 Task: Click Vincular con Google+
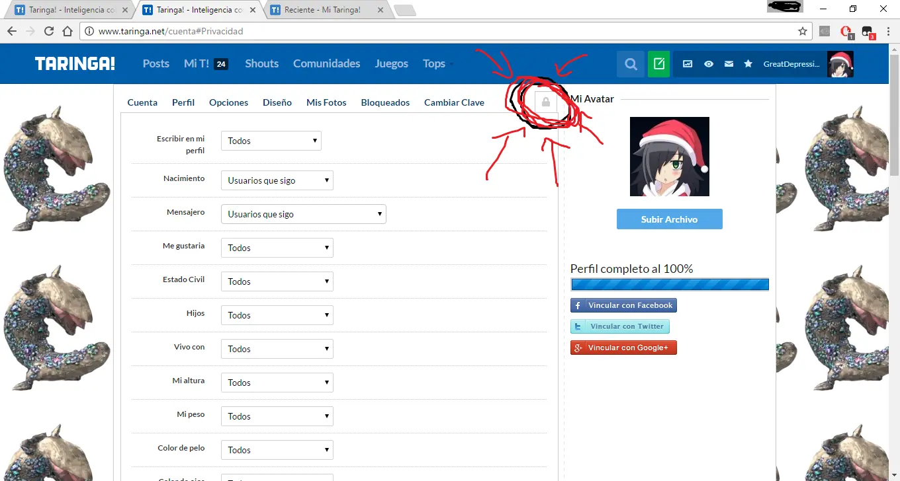coord(623,348)
